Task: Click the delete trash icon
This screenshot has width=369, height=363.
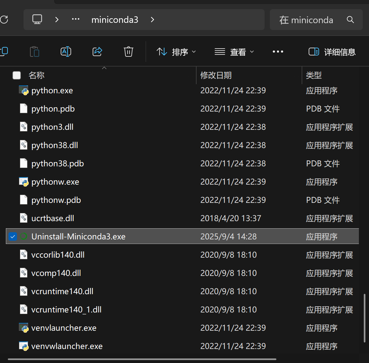Action: click(129, 52)
